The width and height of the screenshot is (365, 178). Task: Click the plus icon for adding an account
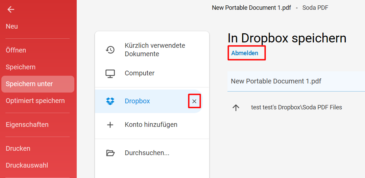tap(110, 125)
